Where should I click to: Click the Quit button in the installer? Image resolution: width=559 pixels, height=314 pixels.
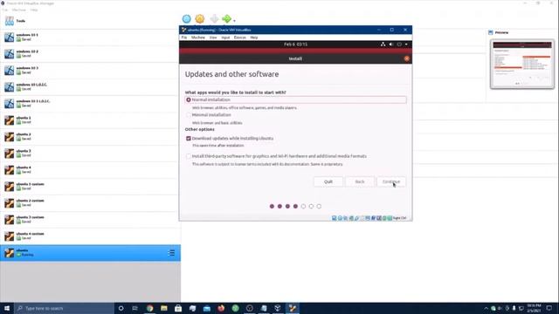pos(328,181)
